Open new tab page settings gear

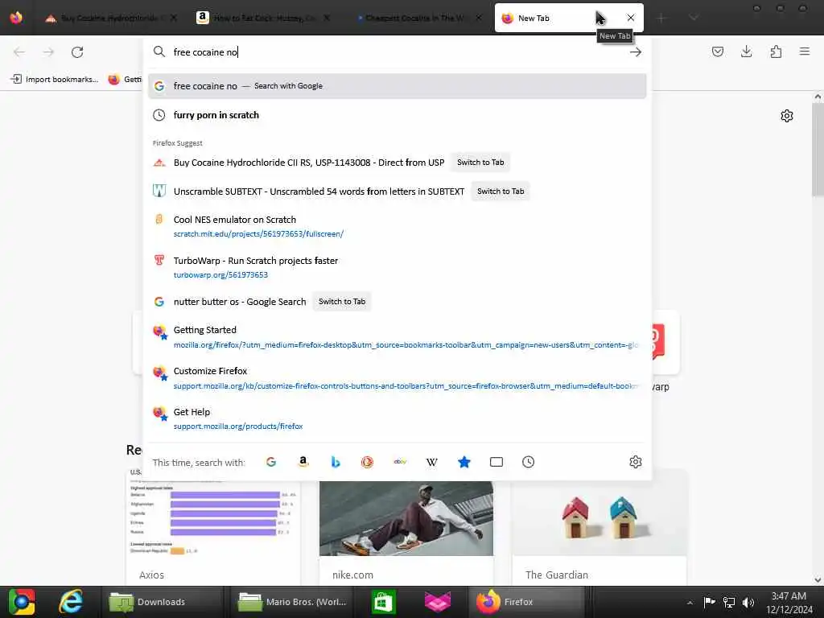point(787,116)
